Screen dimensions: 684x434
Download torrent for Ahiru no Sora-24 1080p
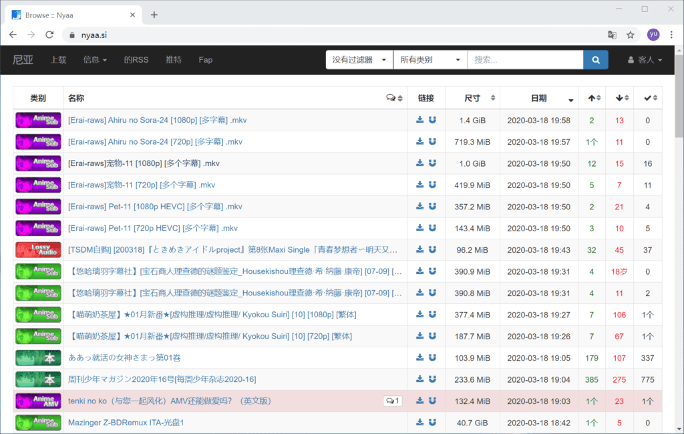[x=419, y=121]
